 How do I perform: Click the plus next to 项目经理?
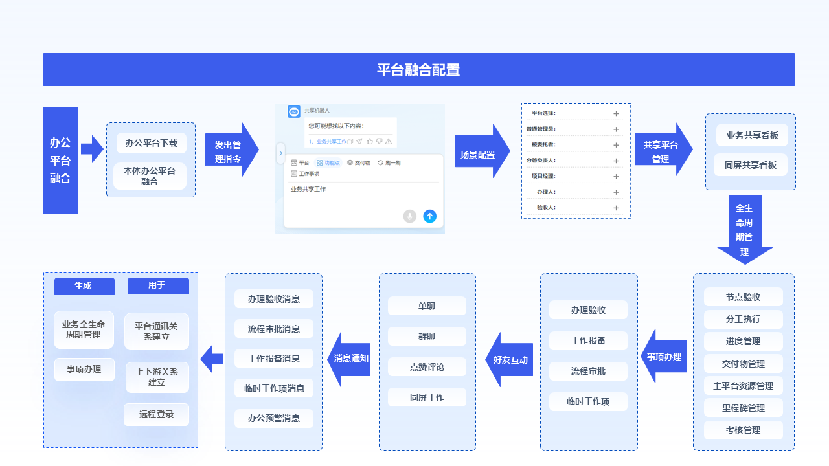(616, 177)
